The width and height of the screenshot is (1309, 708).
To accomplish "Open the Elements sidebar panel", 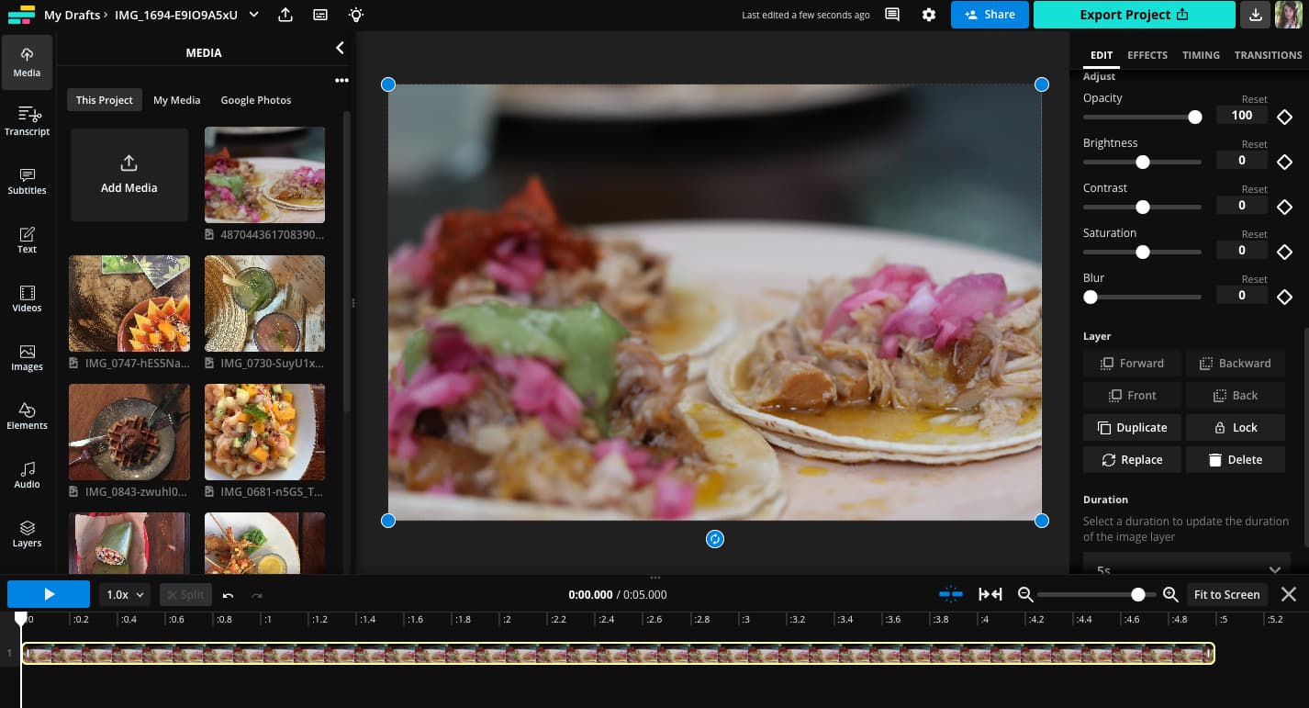I will 27,415.
